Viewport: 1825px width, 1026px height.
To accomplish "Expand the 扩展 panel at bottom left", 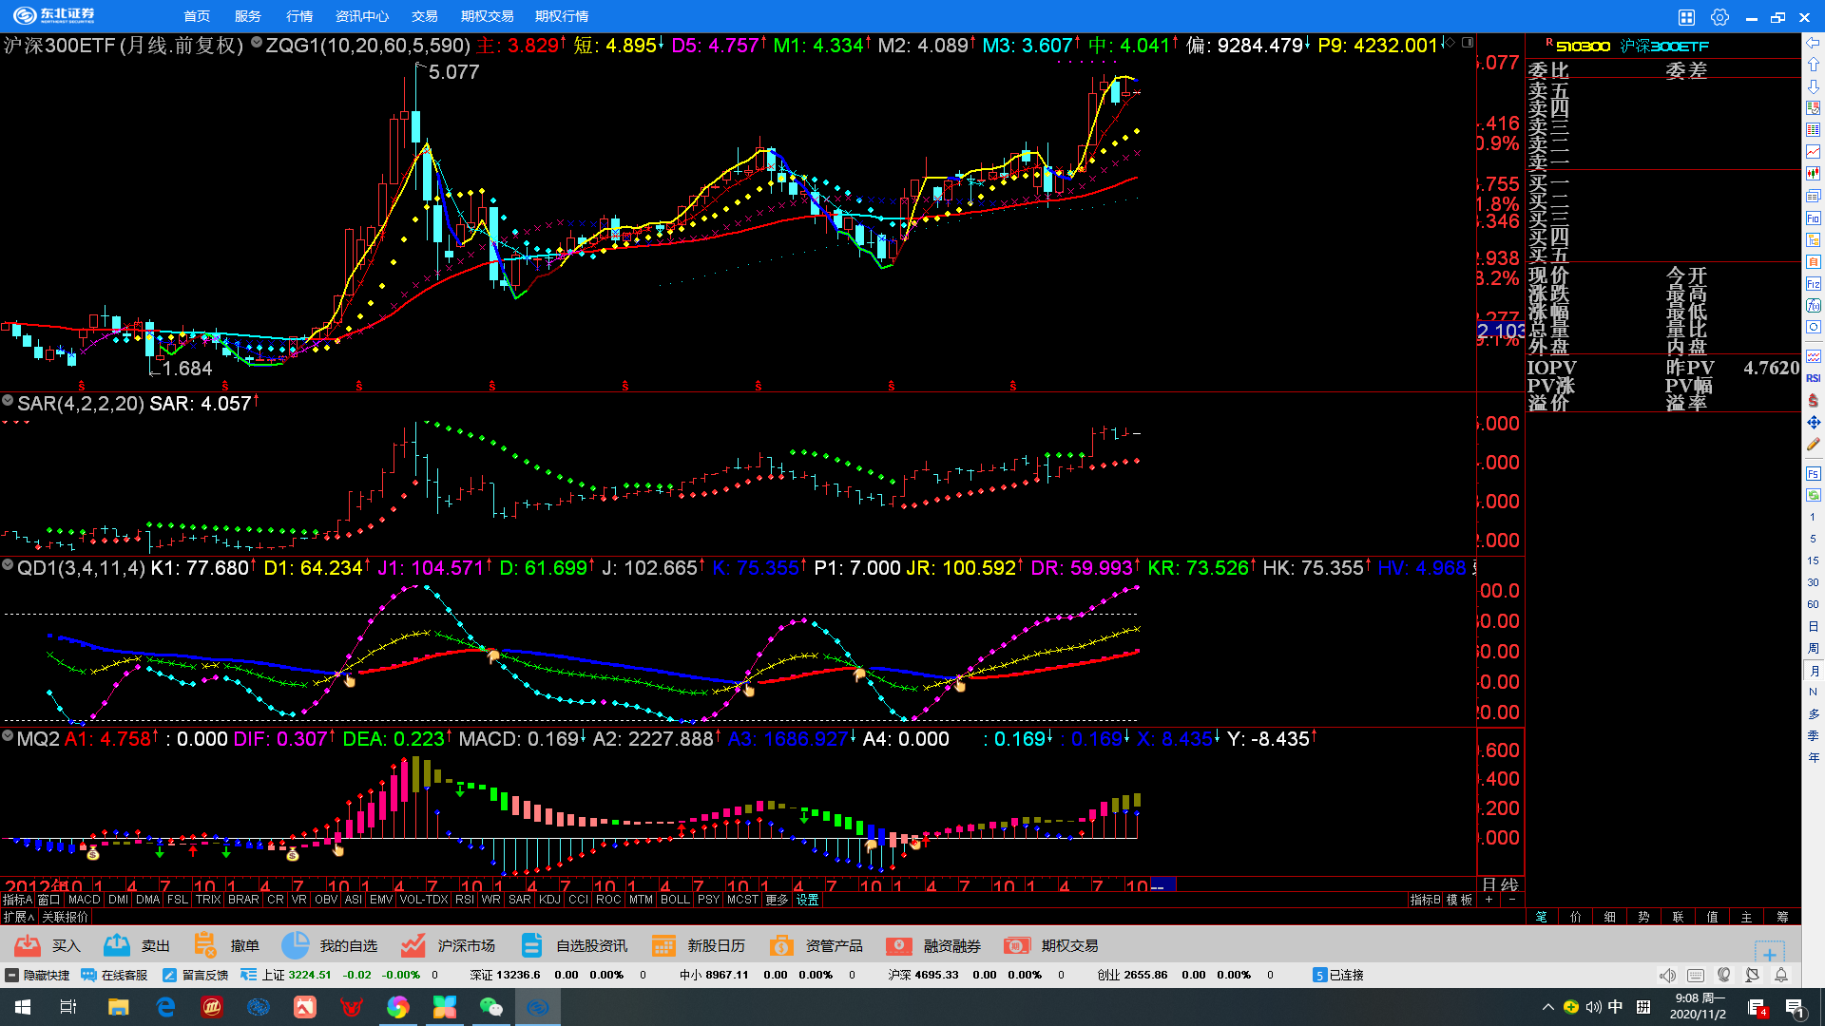I will tap(18, 917).
